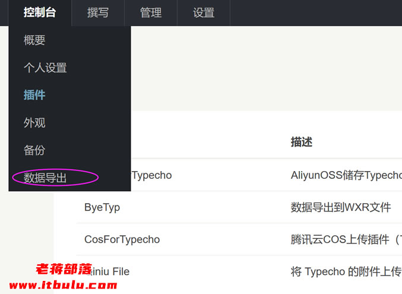Open the 撰写 menu in navigation bar
Image resolution: width=402 pixels, height=294 pixels.
click(98, 12)
